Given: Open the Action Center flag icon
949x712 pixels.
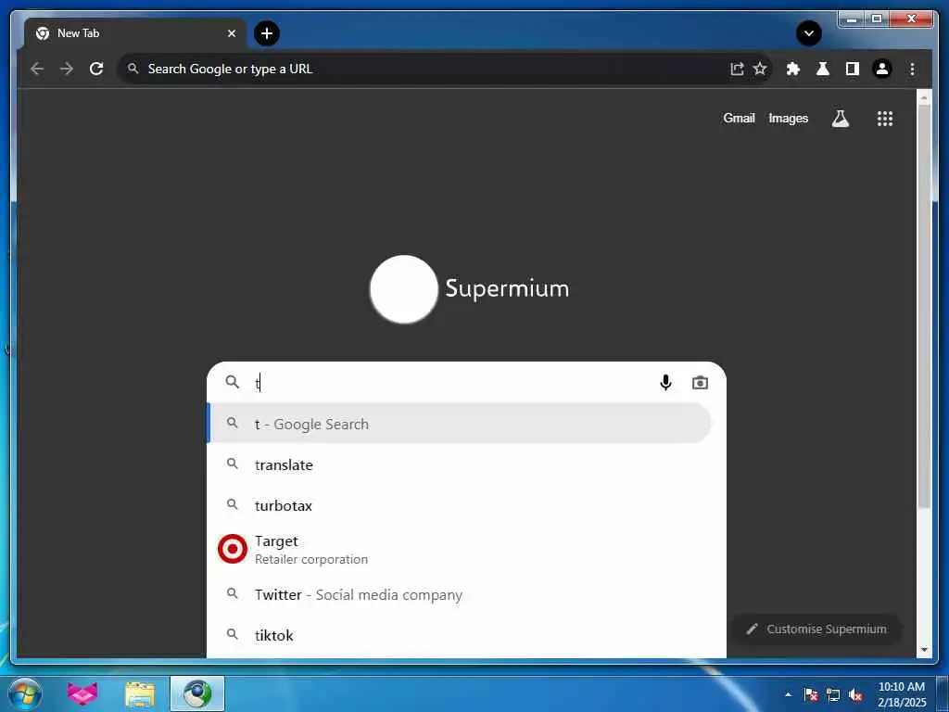Looking at the screenshot, I should tap(811, 694).
